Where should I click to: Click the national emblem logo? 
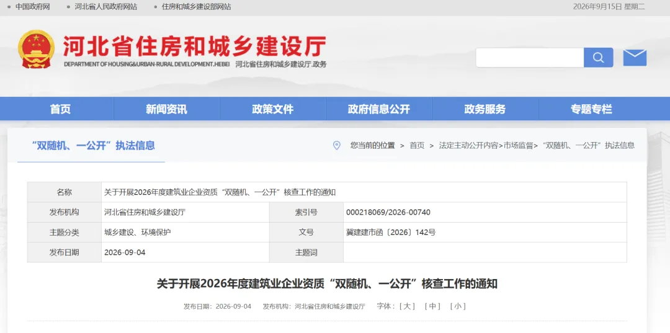coord(37,49)
